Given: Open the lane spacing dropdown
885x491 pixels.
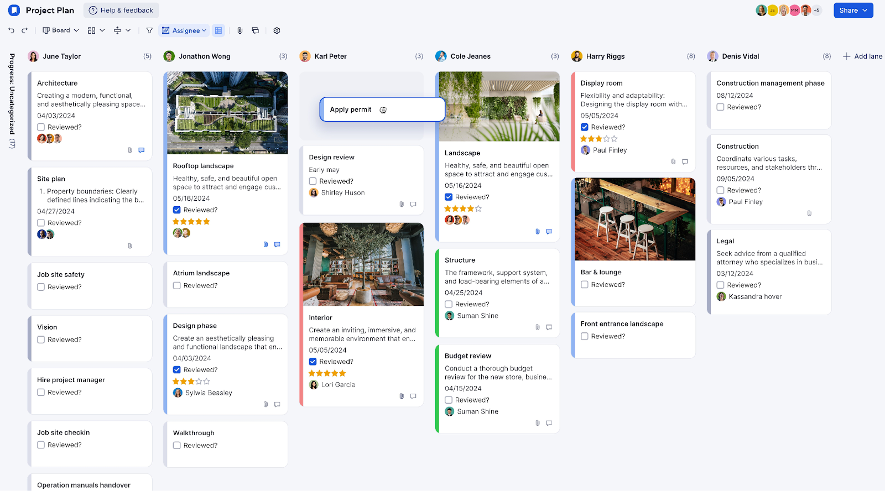Looking at the screenshot, I should pos(122,30).
